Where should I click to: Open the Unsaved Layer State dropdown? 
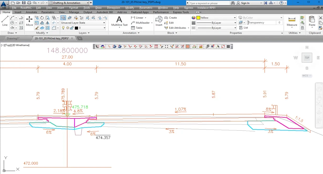click(x=83, y=23)
